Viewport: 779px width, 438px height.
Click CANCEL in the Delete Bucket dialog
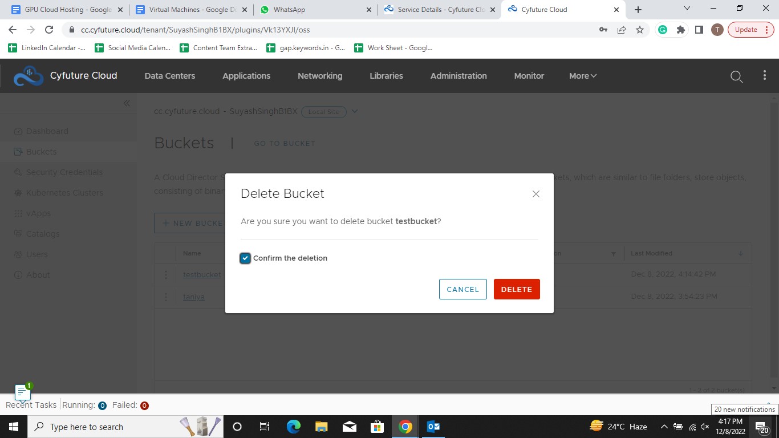[462, 289]
